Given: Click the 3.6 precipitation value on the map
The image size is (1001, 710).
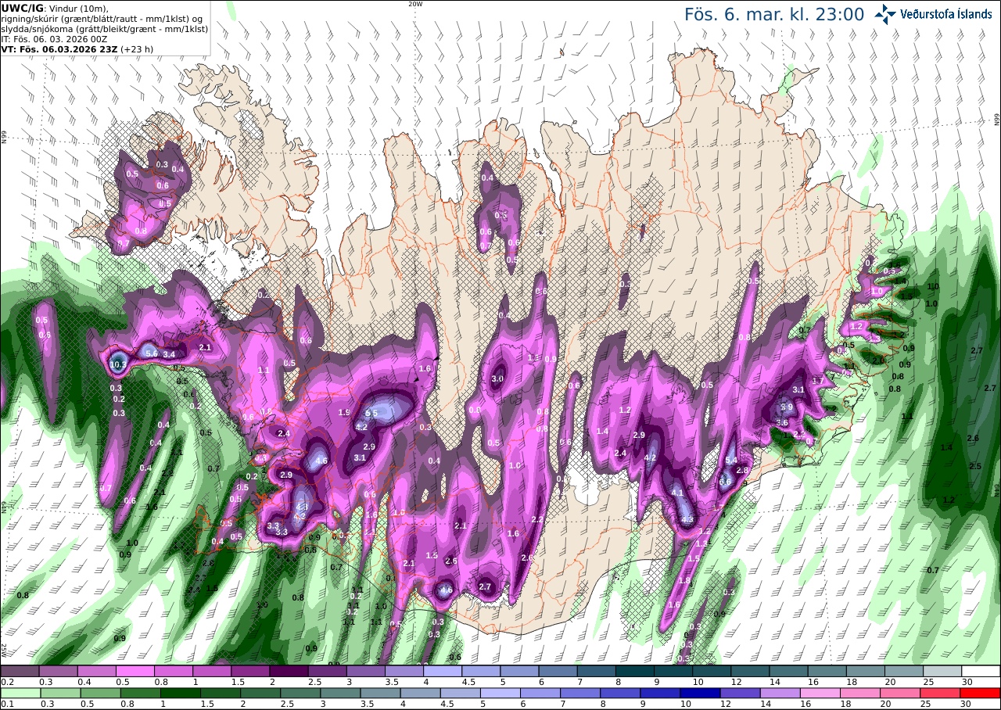Looking at the screenshot, I should 781,422.
